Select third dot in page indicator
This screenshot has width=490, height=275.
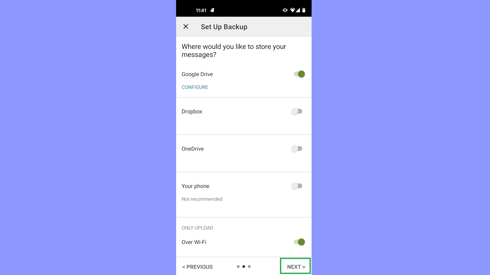(x=249, y=266)
